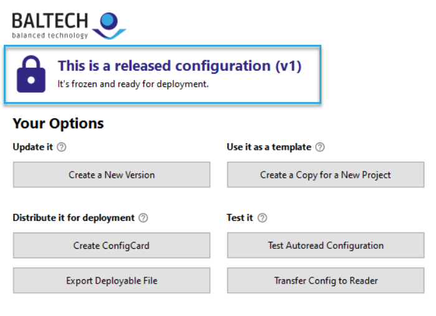Screen dimensions: 436x316
Task: Click the Test it label
Action: (240, 218)
